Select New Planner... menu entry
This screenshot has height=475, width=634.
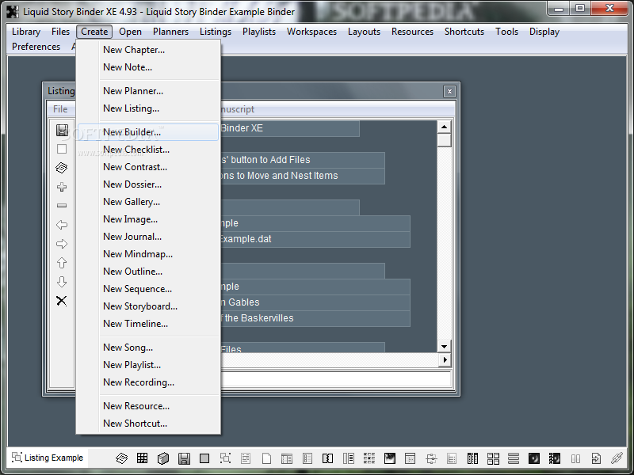133,91
